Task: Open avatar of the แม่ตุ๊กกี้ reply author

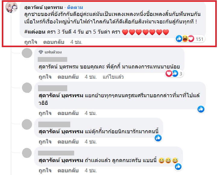Action: point(27,124)
